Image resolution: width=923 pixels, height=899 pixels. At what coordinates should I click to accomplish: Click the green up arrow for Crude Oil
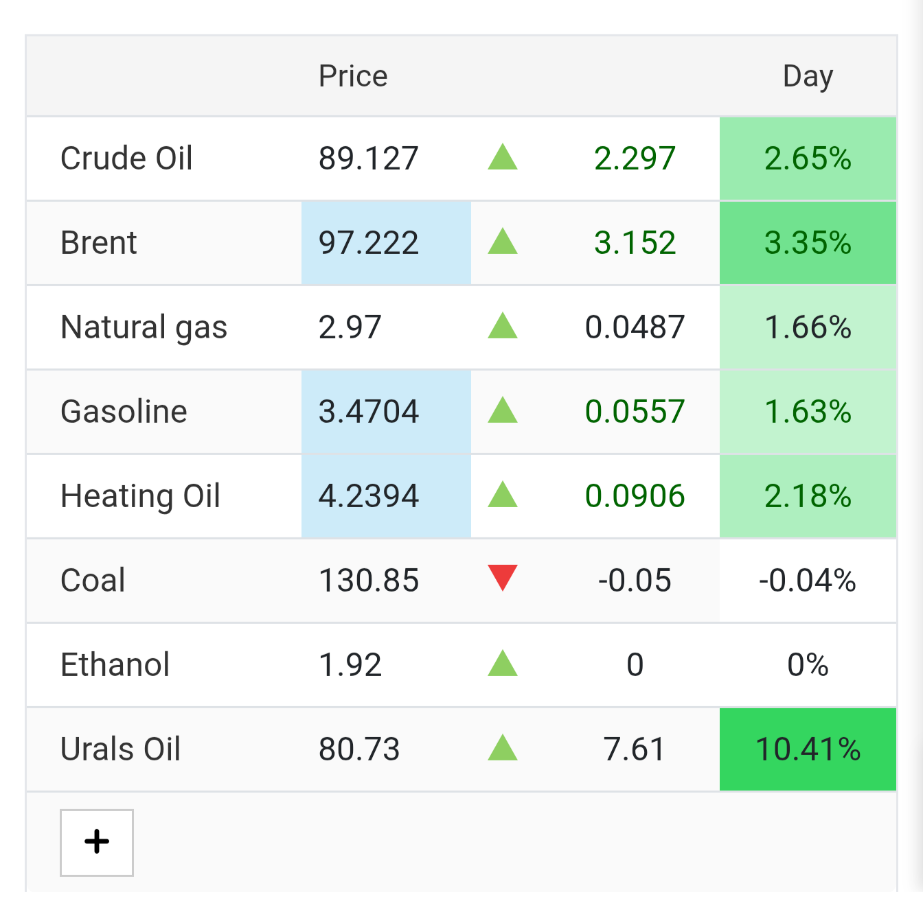click(x=503, y=157)
